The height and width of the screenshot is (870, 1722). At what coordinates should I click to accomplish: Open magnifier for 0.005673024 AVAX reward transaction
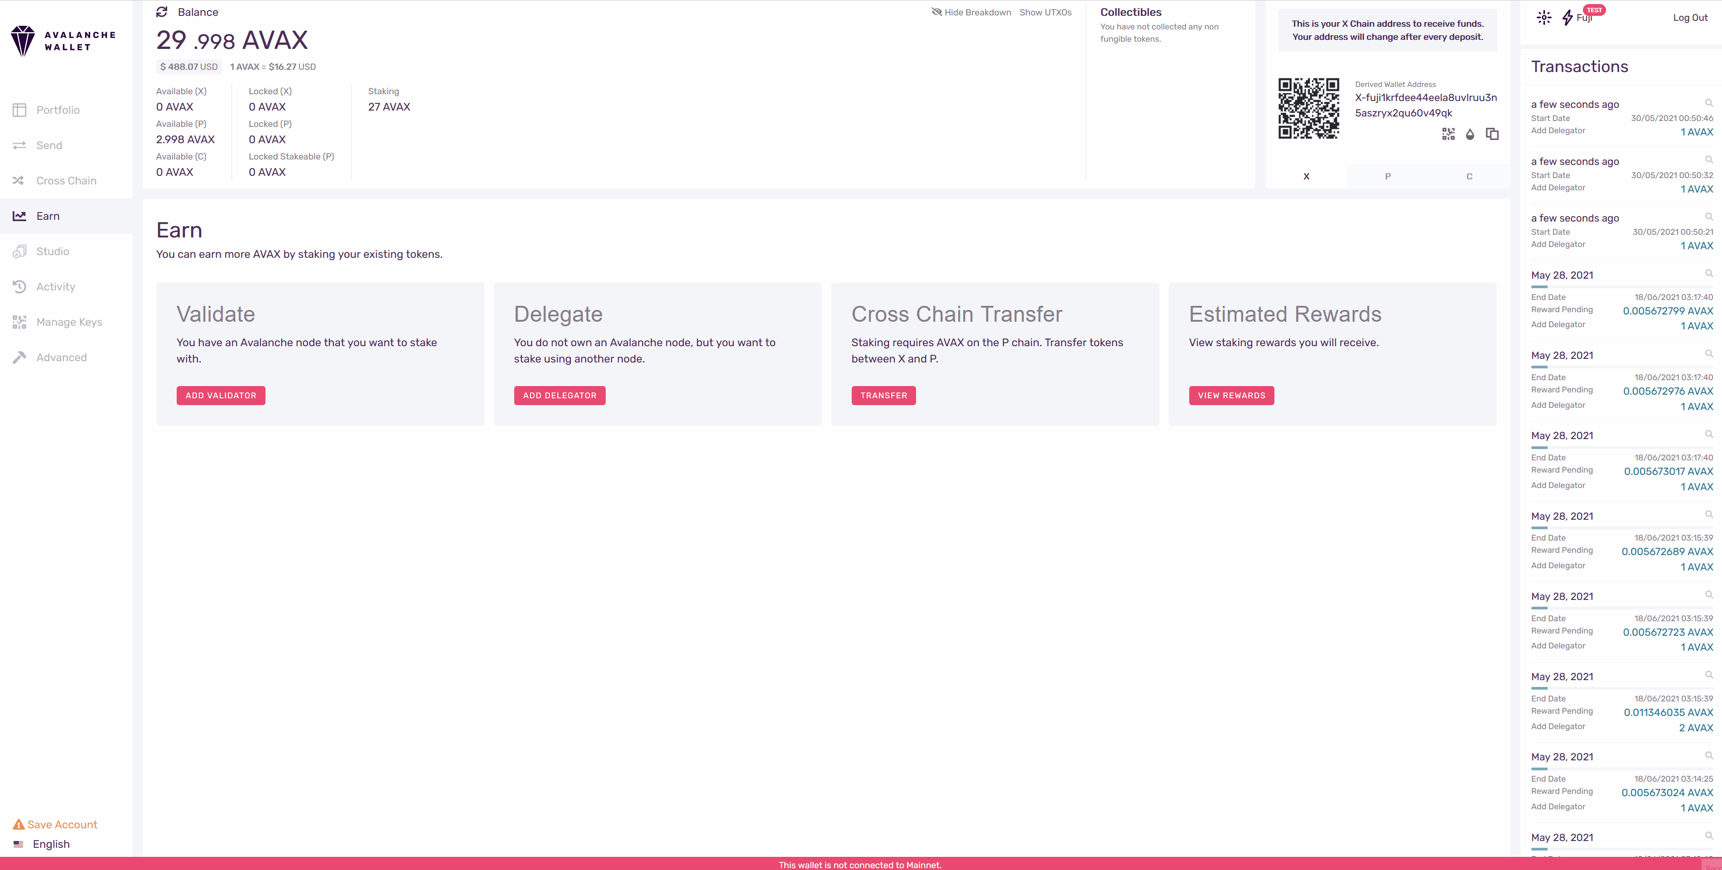coord(1708,755)
